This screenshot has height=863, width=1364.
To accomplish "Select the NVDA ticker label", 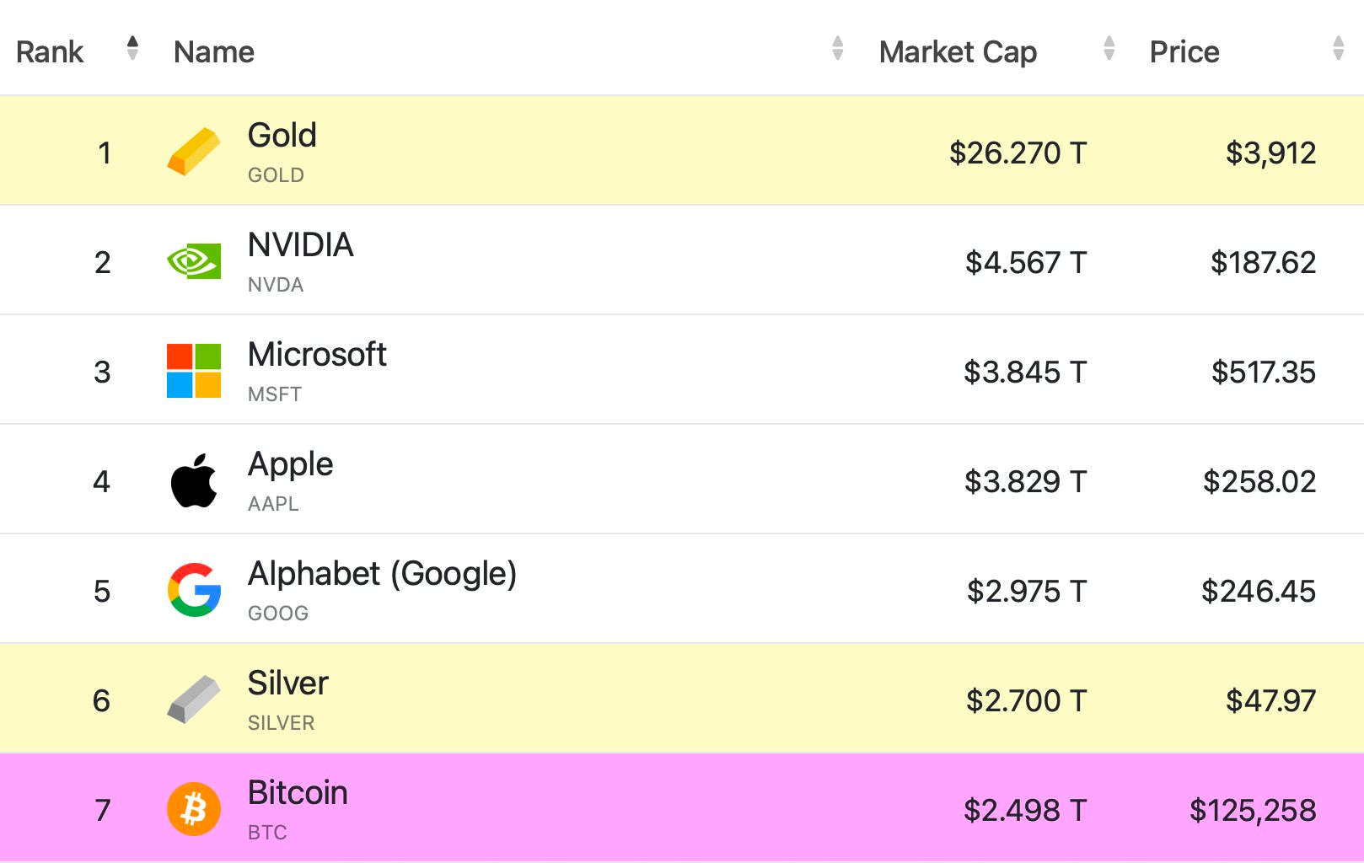I will click(275, 285).
